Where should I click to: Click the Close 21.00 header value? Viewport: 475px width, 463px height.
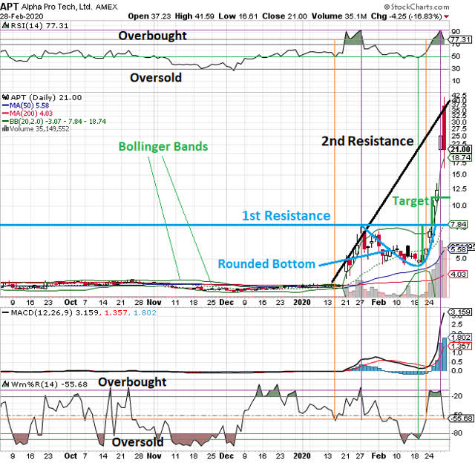click(284, 16)
